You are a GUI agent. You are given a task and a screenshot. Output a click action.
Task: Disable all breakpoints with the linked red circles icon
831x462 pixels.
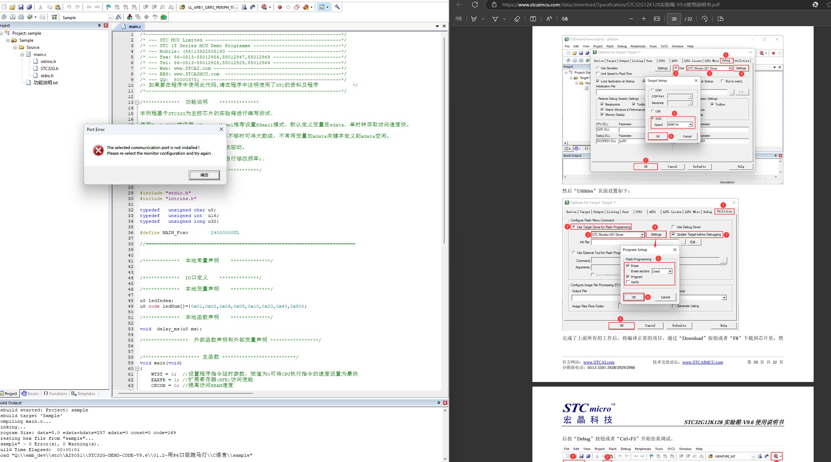pyautogui.click(x=297, y=7)
